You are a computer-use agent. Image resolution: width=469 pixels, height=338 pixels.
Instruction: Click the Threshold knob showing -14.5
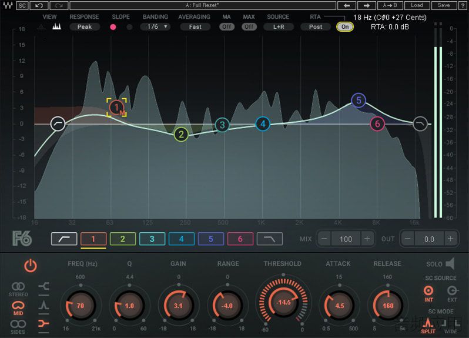point(283,302)
